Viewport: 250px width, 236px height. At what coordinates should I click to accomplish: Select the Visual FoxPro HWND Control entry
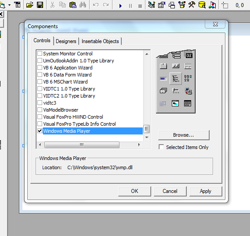point(73,117)
